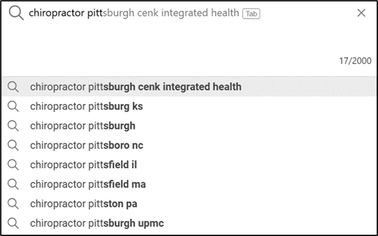Click search icon beside highlighted cenk suggestion
378x236 pixels.
13,87
